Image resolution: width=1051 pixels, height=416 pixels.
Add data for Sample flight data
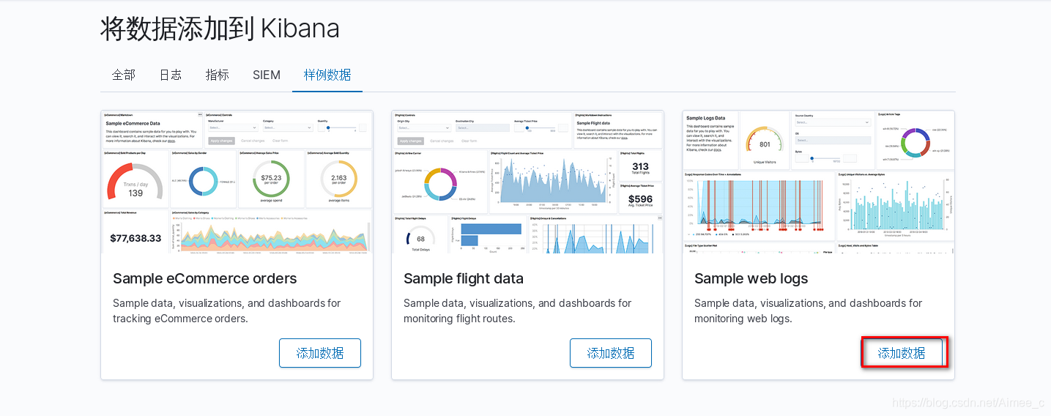click(x=611, y=353)
